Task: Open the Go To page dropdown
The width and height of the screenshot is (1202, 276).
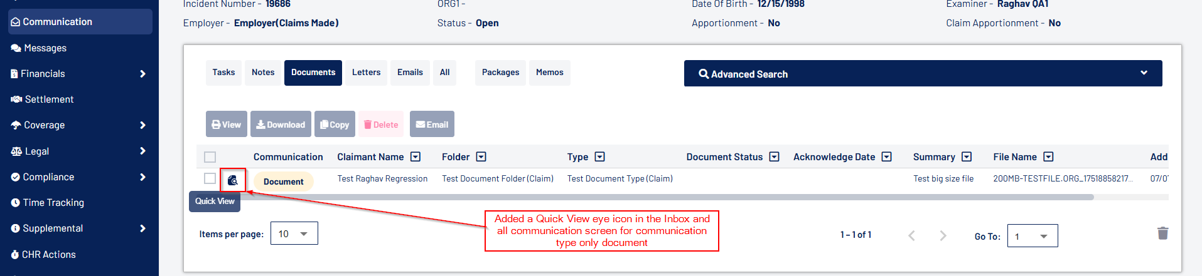Action: [x=1032, y=236]
